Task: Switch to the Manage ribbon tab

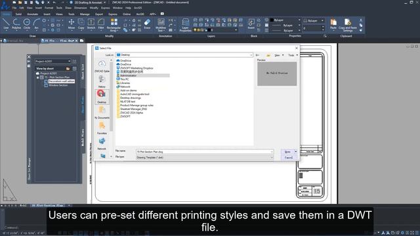Action: click(x=85, y=14)
